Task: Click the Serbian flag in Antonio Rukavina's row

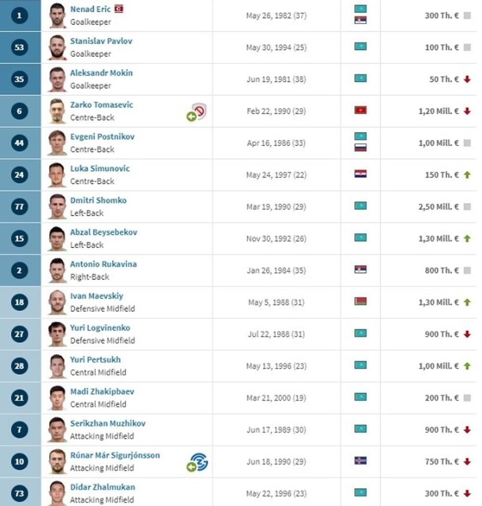Action: (360, 270)
